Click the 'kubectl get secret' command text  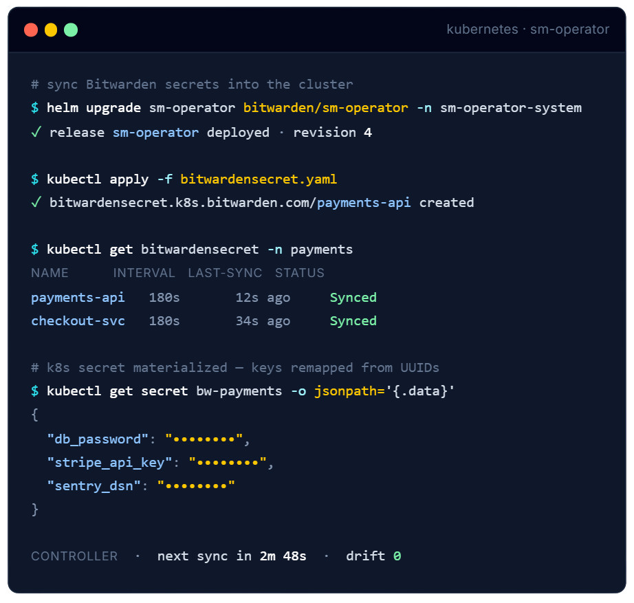point(118,391)
